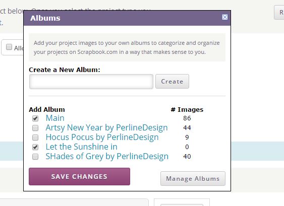Click the 86 images count for Main

point(187,118)
